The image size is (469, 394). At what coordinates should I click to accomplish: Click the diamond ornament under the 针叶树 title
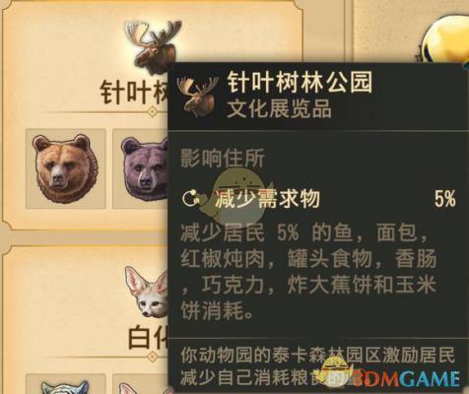tap(152, 112)
